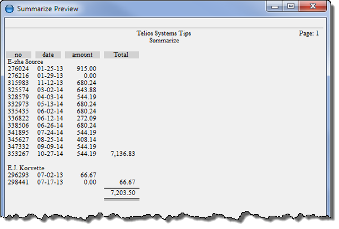Click the Summarize Preview window icon
Screen dimensions: 339x229
pos(8,8)
